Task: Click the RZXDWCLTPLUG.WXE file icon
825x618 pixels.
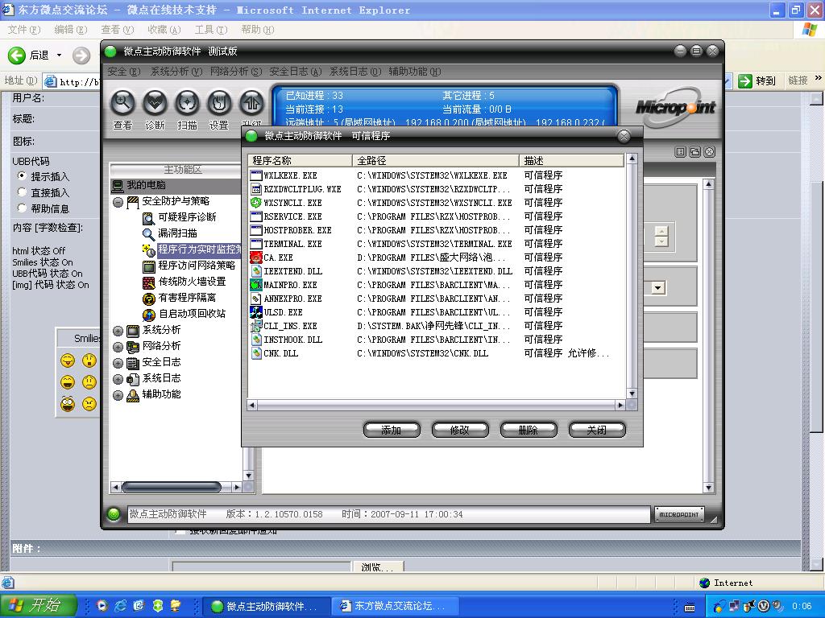Action: (x=256, y=188)
